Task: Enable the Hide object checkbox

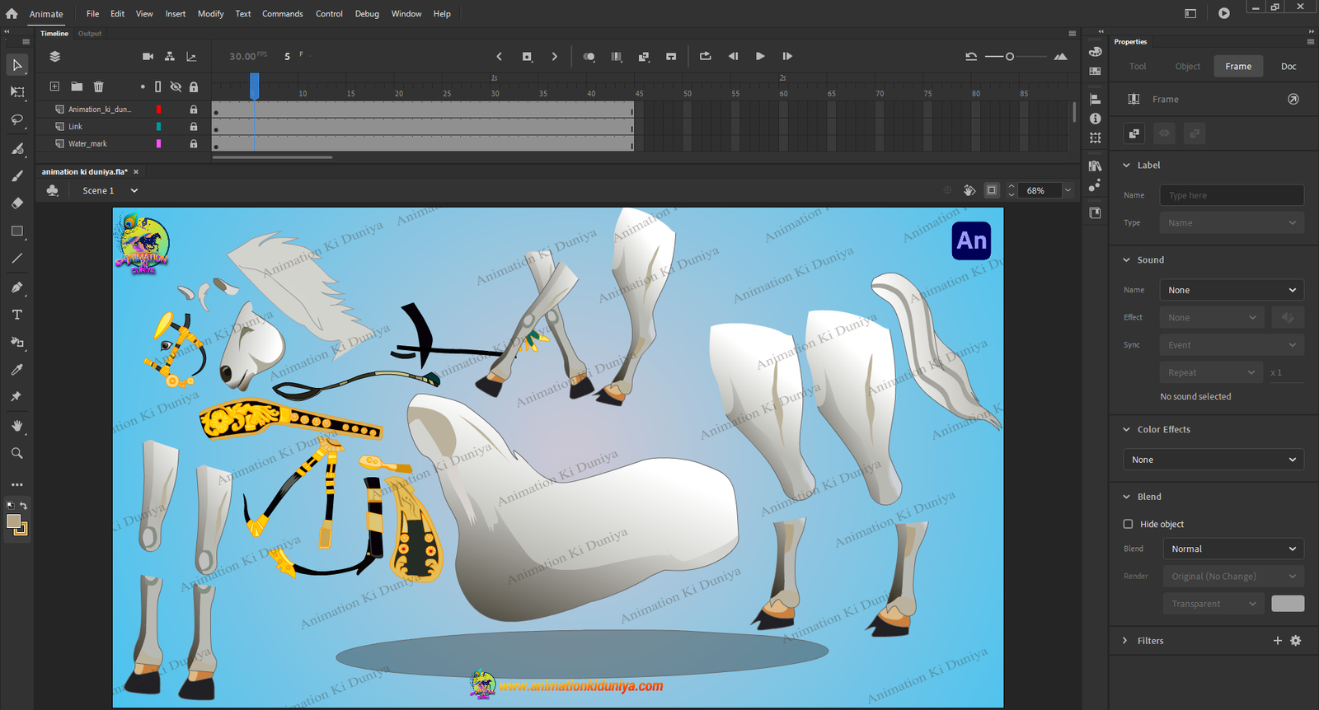Action: click(x=1128, y=524)
